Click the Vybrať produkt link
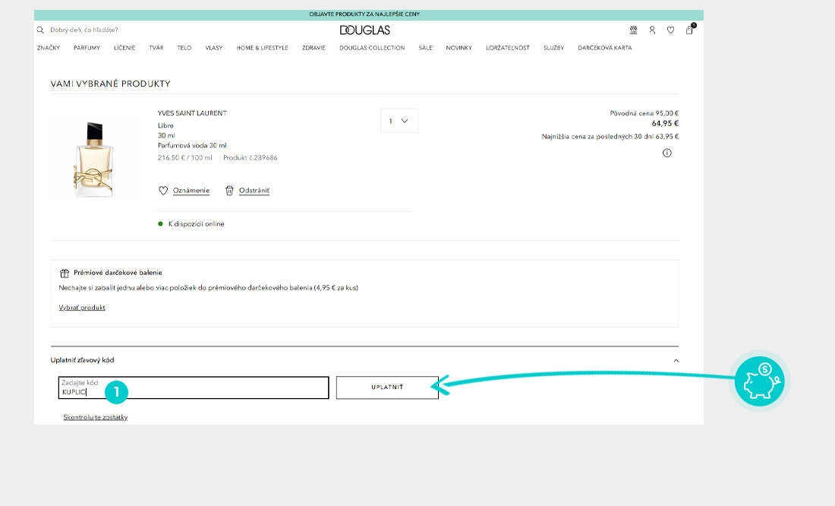Image resolution: width=835 pixels, height=506 pixels. (82, 308)
